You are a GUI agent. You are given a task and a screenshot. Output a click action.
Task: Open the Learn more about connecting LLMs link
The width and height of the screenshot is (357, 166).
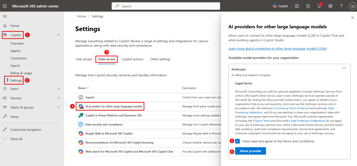point(278,48)
